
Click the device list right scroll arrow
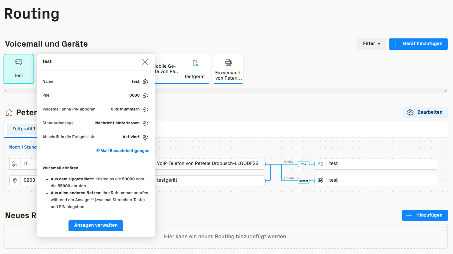pos(446,91)
